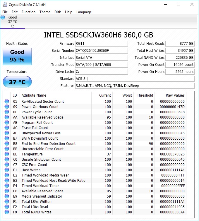
Task: Select the Unsafe Shutdown Count attribute name
Action: (41, 159)
